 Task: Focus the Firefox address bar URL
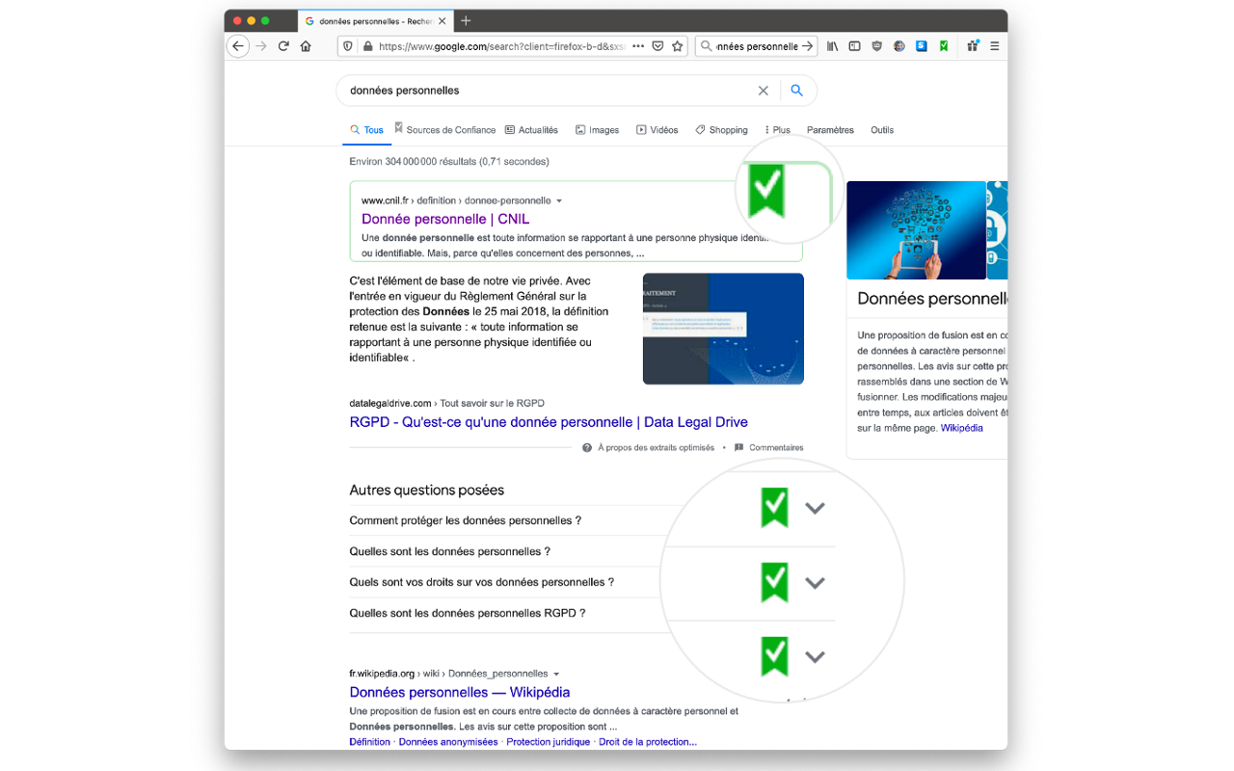tap(502, 46)
